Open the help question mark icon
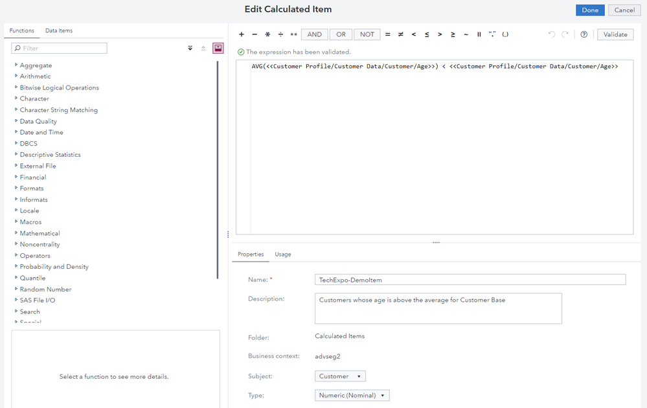The width and height of the screenshot is (647, 408). click(584, 35)
